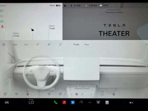
Task: Turn on the rear window defrost
Action: (60, 94)
